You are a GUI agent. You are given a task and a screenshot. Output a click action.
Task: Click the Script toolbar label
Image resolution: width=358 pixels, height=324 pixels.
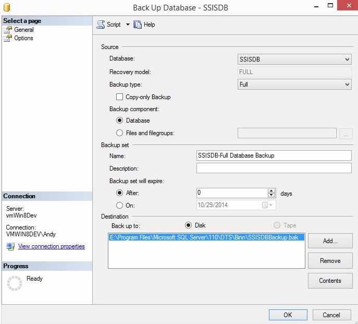pos(114,25)
